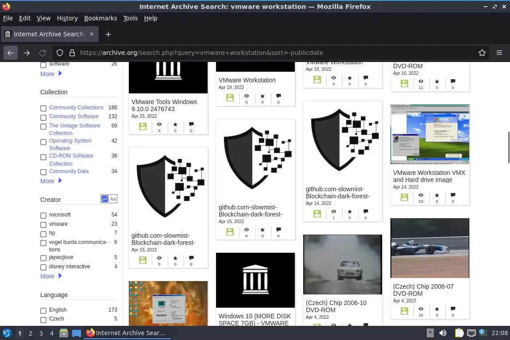
Task: Open Windows 10 (MORE DISK SPACE 7GB) item
Action: (x=255, y=320)
